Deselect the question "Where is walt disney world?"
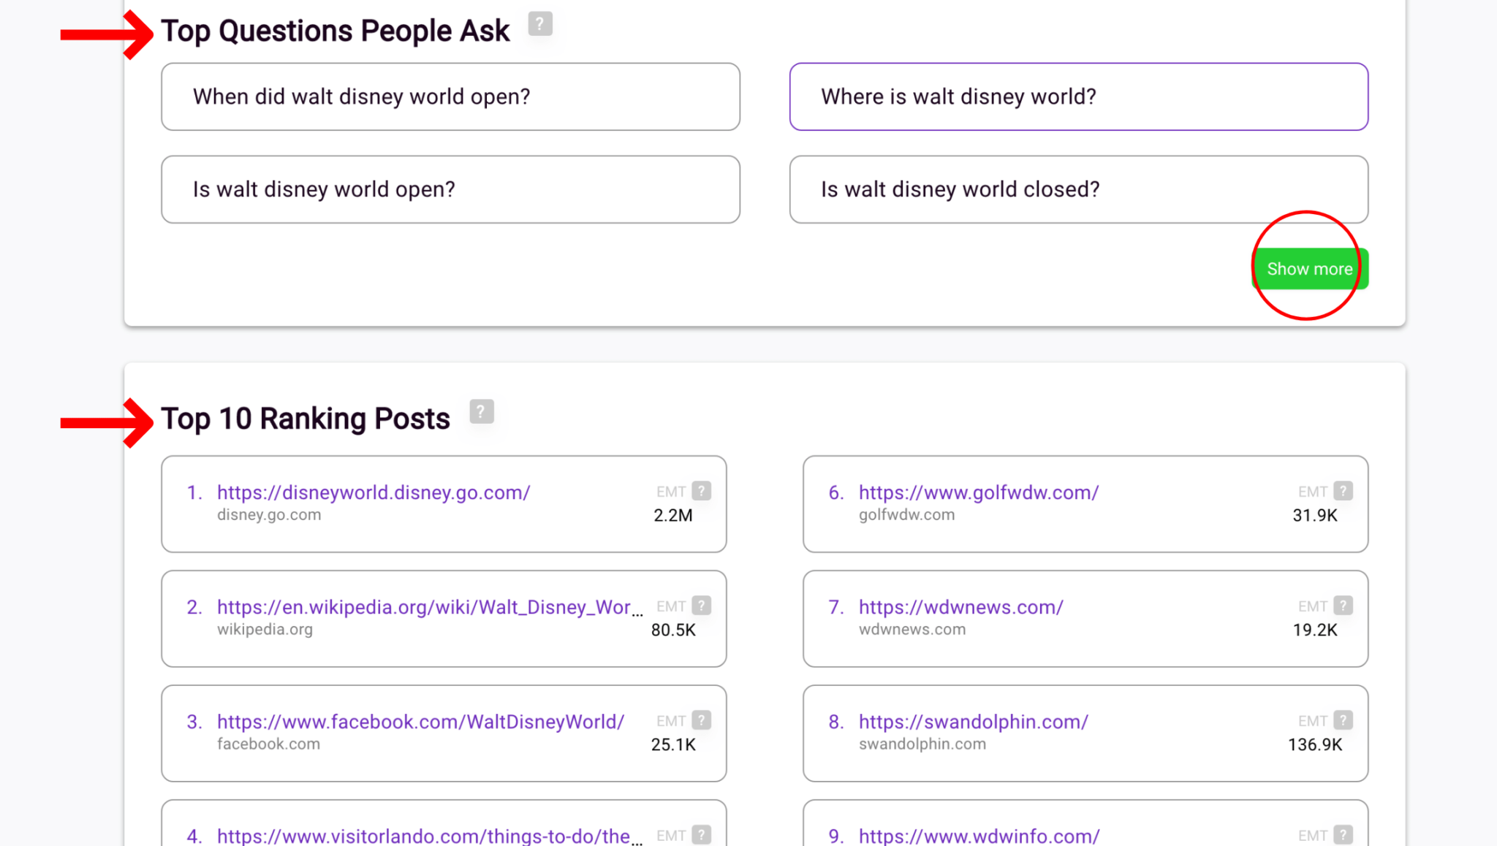Viewport: 1497px width, 846px height. pos(1078,96)
